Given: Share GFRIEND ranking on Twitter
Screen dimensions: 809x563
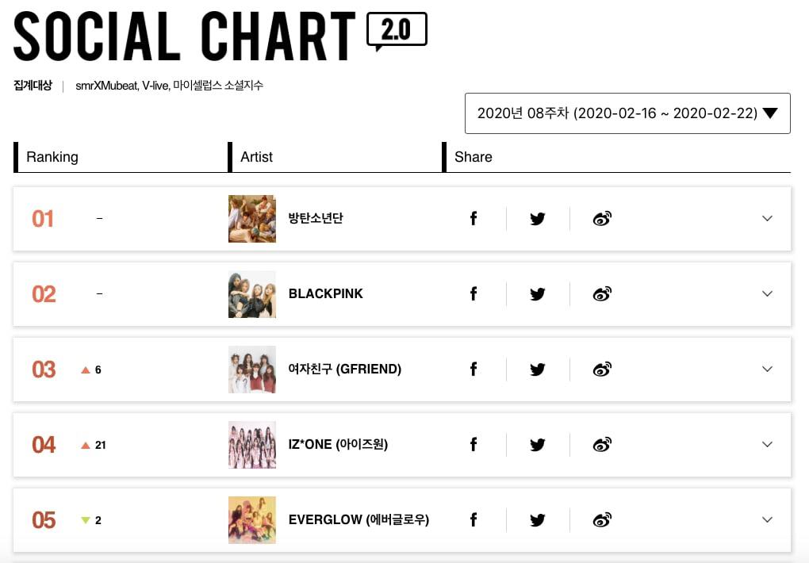Looking at the screenshot, I should coord(538,370).
